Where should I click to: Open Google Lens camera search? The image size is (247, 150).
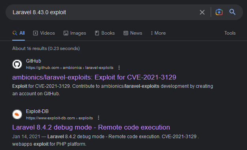(219, 12)
